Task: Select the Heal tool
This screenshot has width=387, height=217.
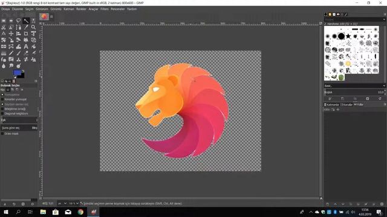Action: [26, 59]
